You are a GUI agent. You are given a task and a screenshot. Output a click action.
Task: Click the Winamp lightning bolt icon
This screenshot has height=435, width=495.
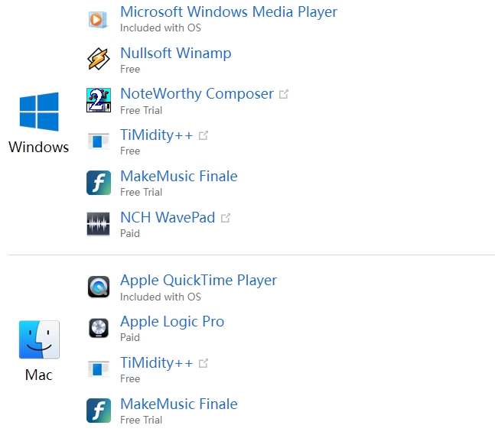[99, 59]
